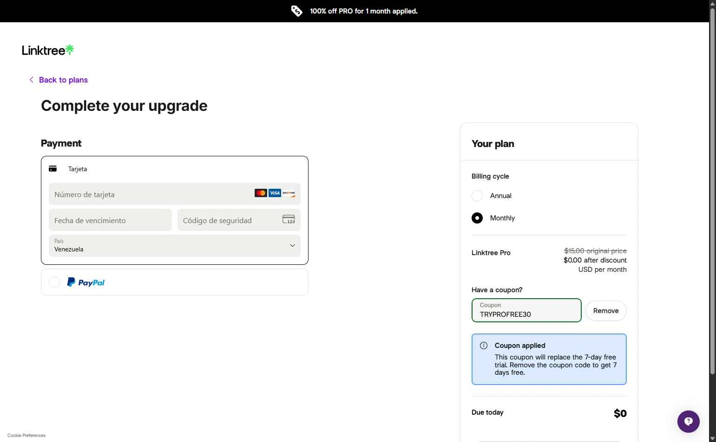716x442 pixels.
Task: Click the page vertical scrollbar
Action: [x=712, y=190]
